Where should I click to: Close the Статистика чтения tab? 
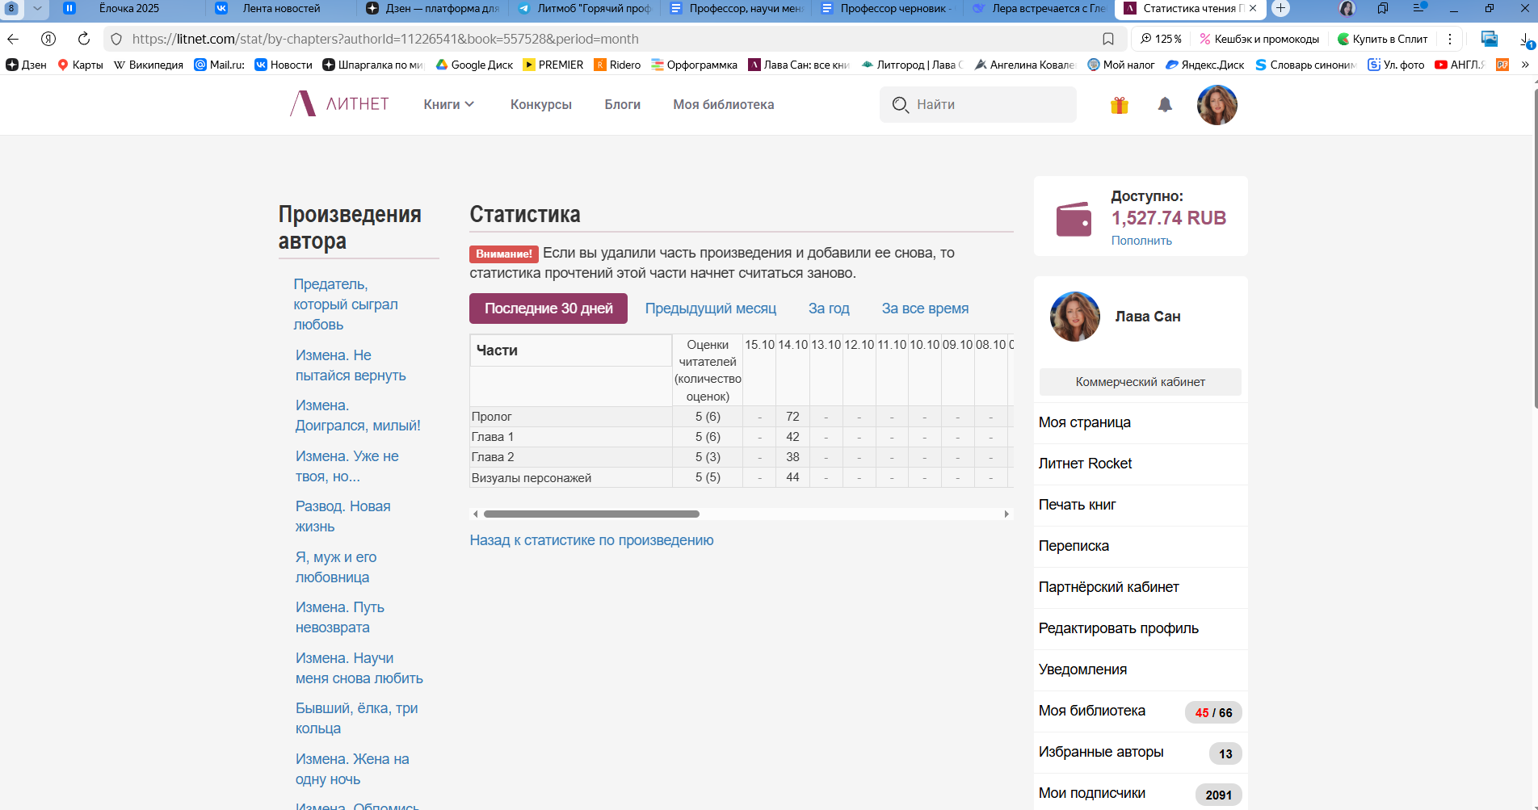1253,8
